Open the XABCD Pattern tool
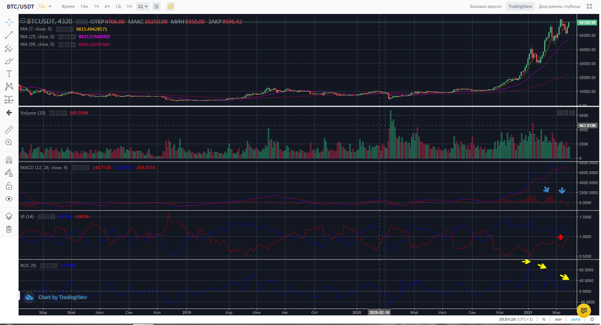This screenshot has width=601, height=325. 9,86
